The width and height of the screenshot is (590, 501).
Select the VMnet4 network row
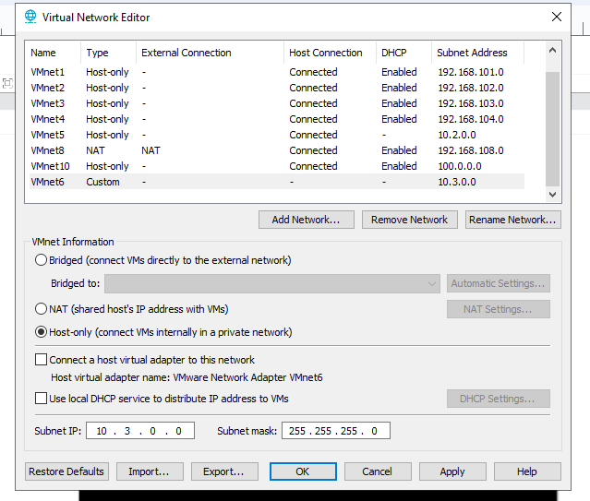pos(277,119)
